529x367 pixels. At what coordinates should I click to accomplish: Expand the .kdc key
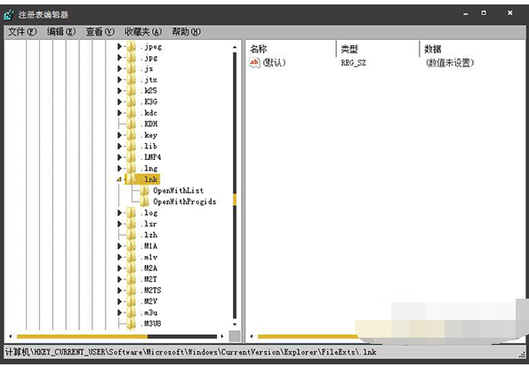119,113
